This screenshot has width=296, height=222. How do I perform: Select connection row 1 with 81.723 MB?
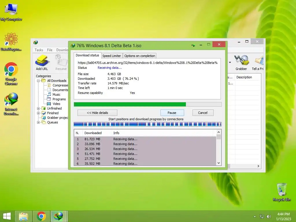coord(145,139)
